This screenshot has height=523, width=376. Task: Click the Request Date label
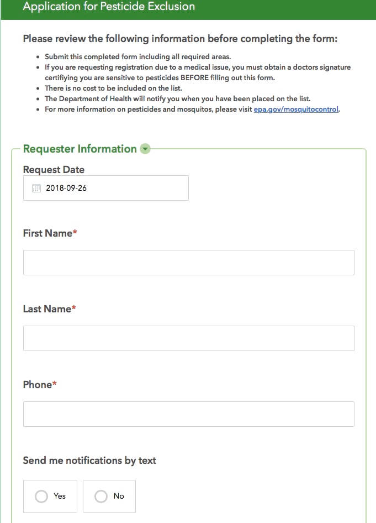tap(54, 170)
